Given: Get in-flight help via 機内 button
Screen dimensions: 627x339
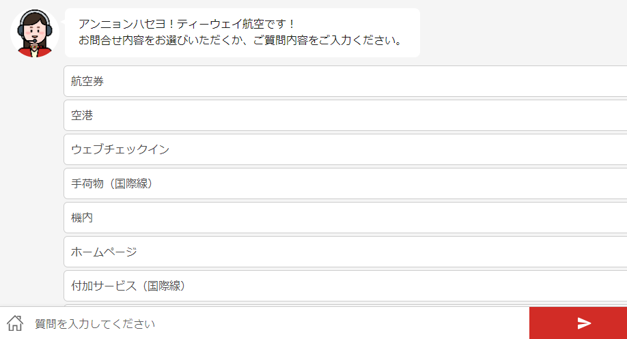Looking at the screenshot, I should pos(345,218).
